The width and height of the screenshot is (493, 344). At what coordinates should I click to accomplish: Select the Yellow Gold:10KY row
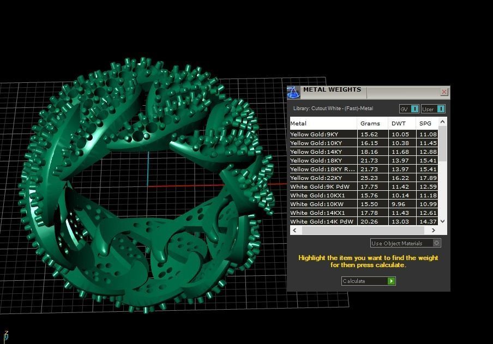point(364,143)
